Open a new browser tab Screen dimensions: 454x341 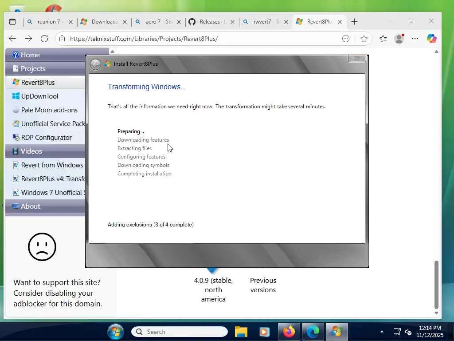pos(354,22)
